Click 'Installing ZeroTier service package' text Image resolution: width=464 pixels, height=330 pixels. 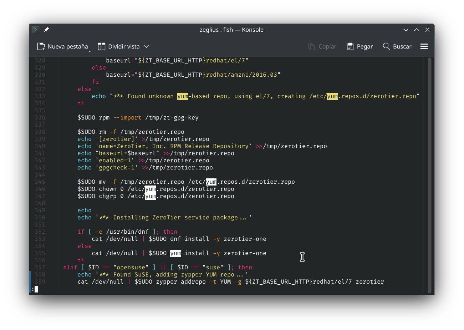click(175, 218)
